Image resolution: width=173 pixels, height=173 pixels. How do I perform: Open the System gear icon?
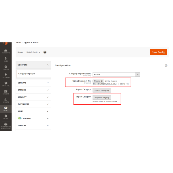click(x=6, y=116)
